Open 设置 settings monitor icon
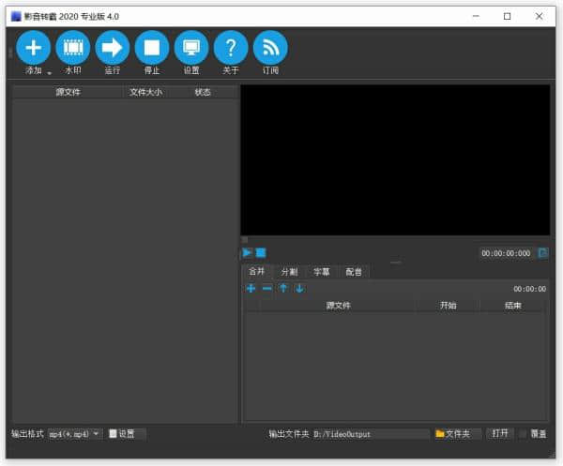 191,48
